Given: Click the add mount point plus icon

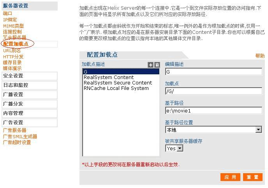Looking at the screenshot, I should 151,65.
